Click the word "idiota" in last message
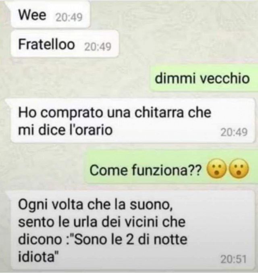The image size is (258, 273). click(x=36, y=256)
